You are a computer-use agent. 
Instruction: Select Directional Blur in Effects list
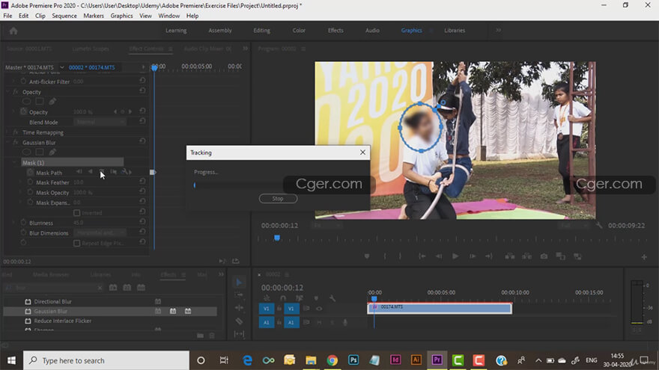(52, 301)
